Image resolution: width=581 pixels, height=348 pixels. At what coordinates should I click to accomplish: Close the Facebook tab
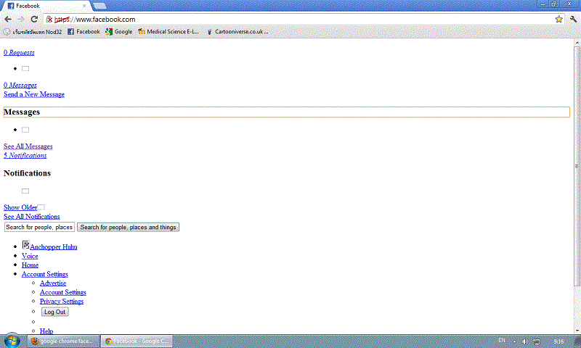pos(84,6)
